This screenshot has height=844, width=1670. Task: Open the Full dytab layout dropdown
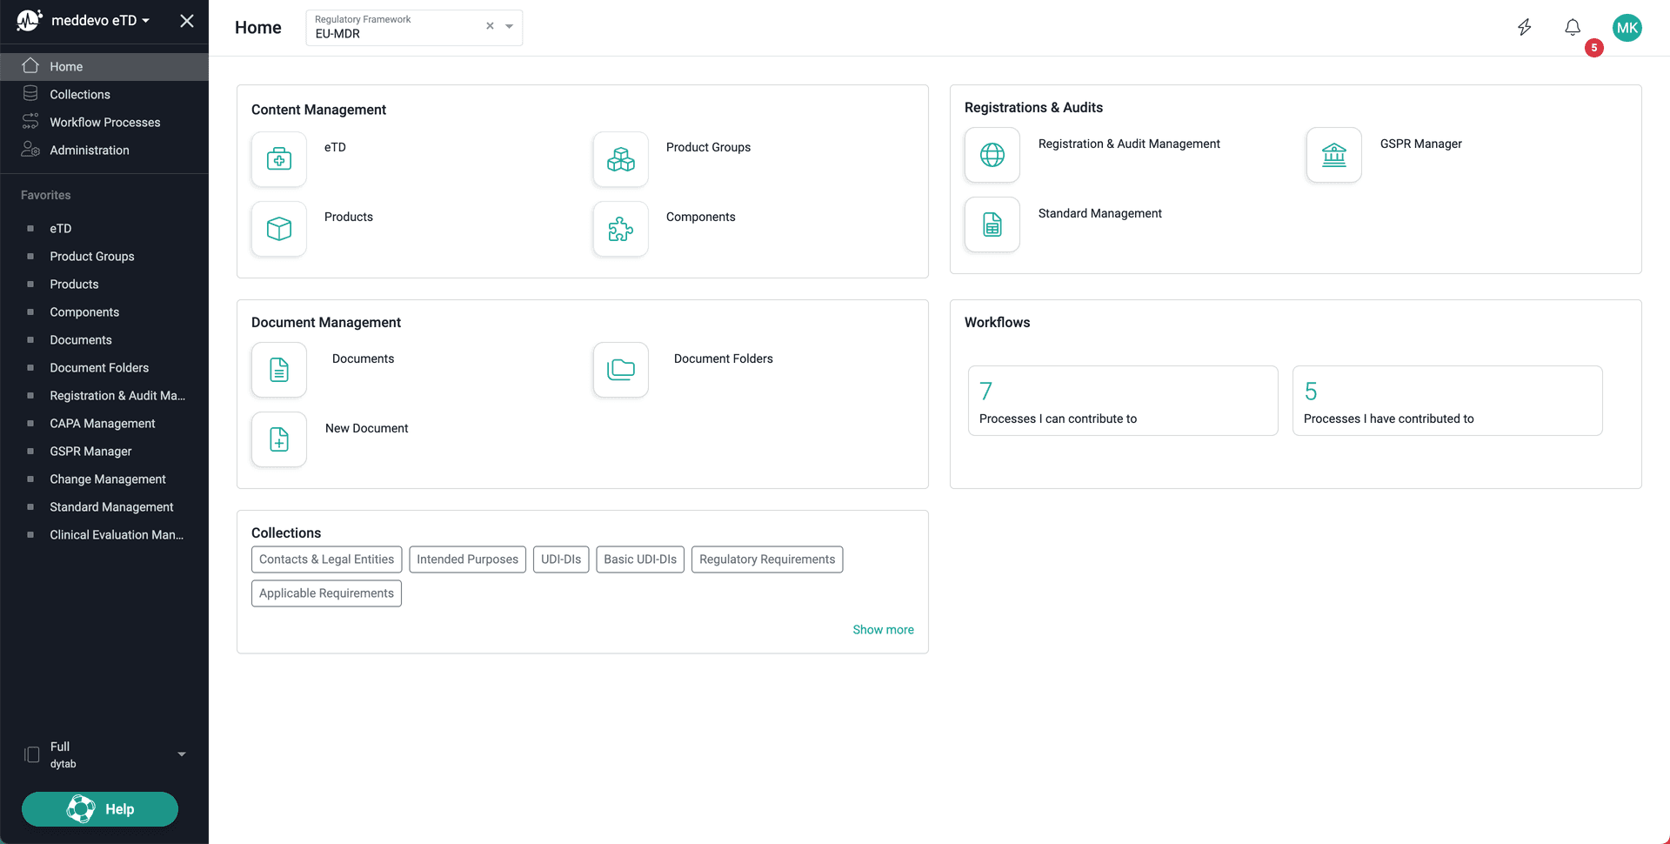(x=181, y=754)
